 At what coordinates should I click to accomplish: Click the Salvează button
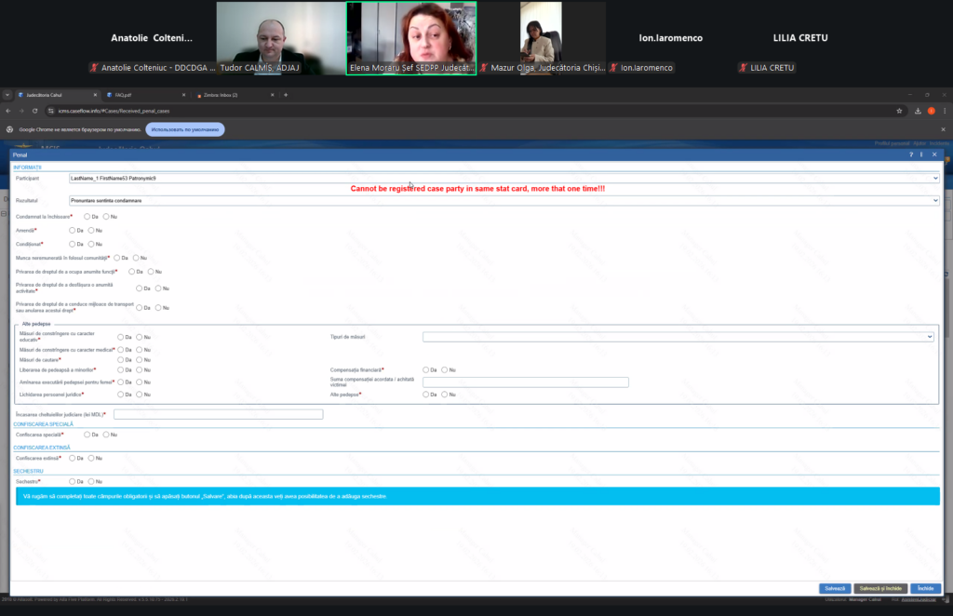(834, 589)
